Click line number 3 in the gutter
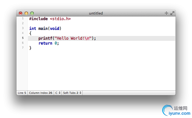Screen dimensions: 192x118 [x=23, y=28]
